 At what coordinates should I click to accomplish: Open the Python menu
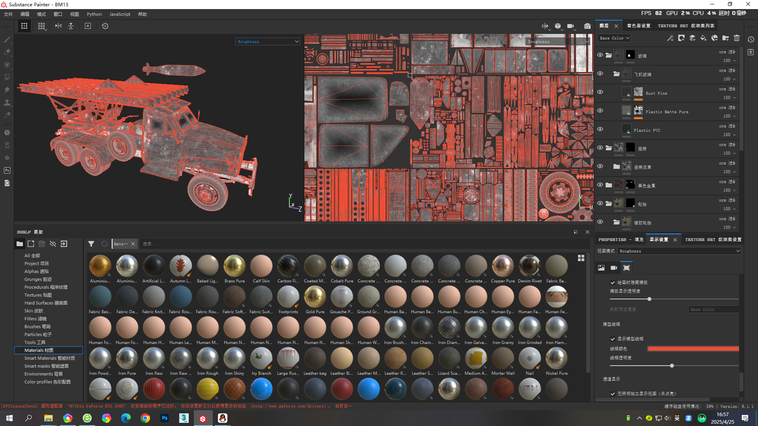tap(94, 14)
